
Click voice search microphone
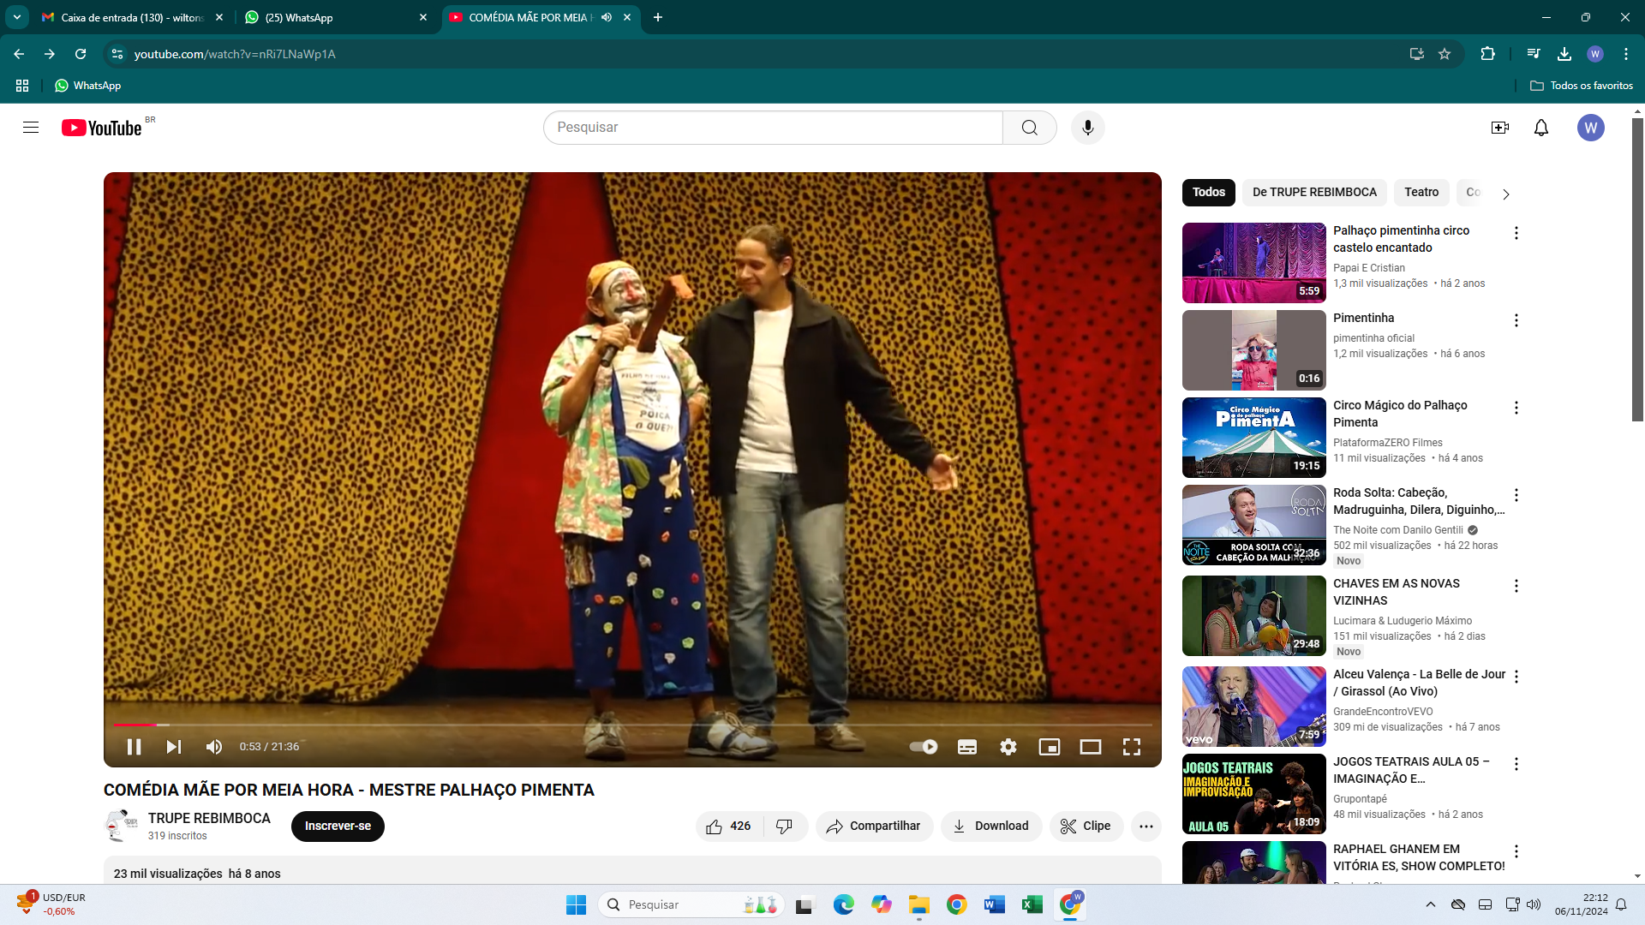tap(1087, 128)
